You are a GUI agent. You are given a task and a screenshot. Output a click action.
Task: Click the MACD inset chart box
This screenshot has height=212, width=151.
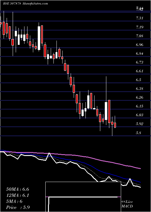83,197
